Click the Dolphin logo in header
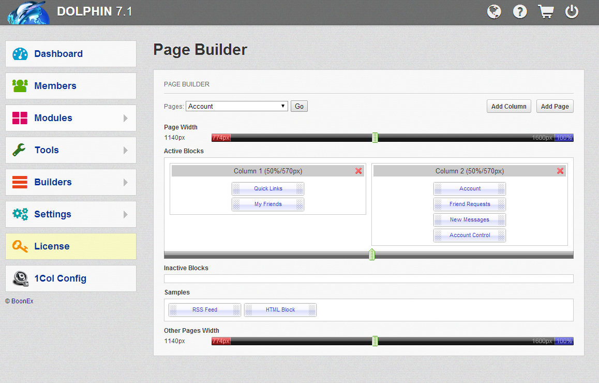 pos(28,12)
